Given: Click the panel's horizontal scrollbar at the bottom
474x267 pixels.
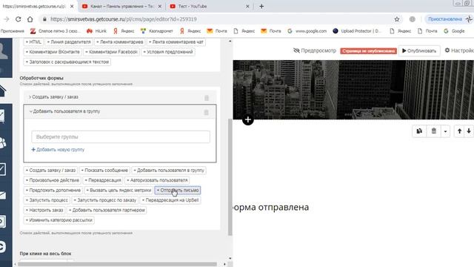Looking at the screenshot, I should coord(117,264).
